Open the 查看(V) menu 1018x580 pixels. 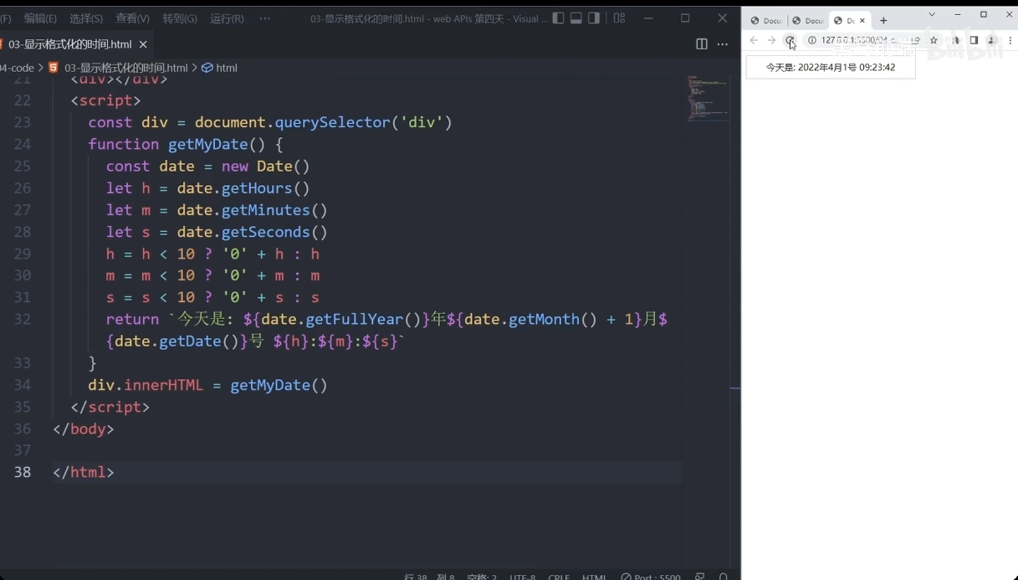click(x=132, y=18)
